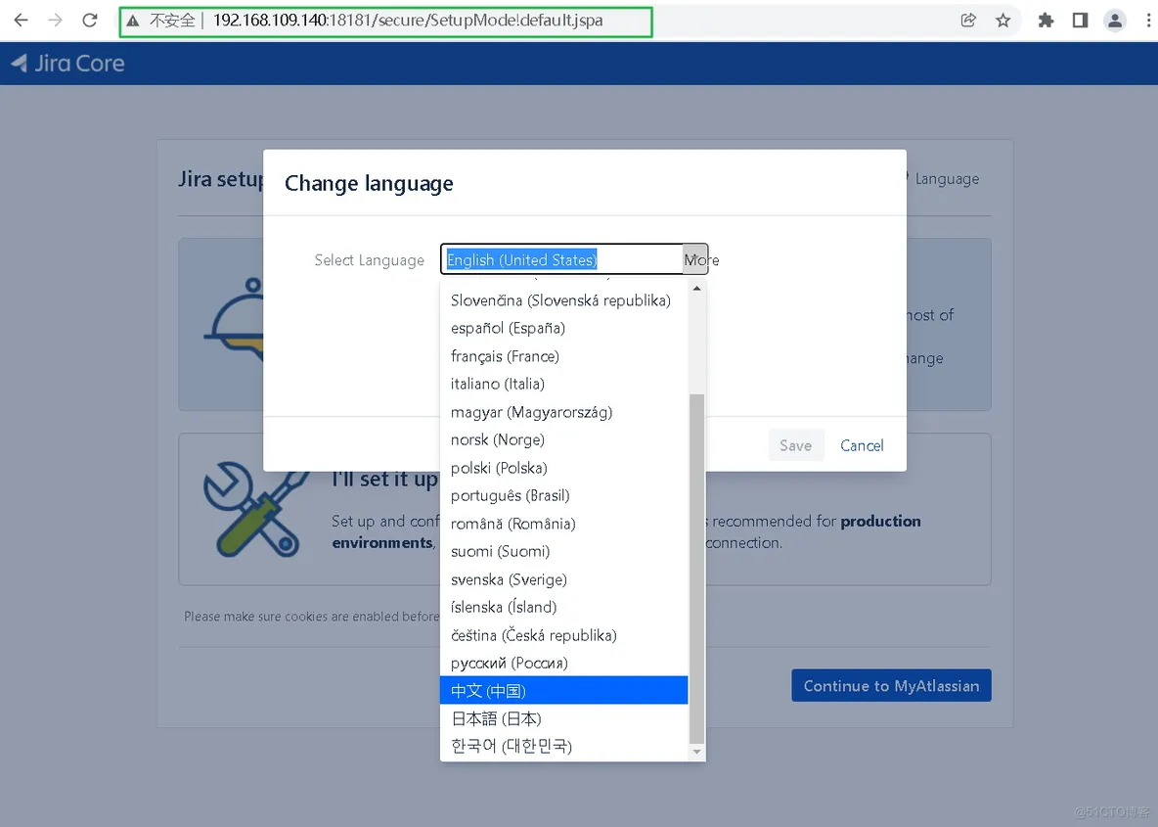This screenshot has width=1158, height=827.
Task: Click the disabled Save button
Action: click(795, 445)
